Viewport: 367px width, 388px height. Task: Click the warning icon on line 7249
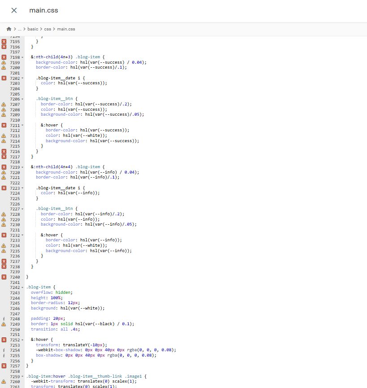pos(4,324)
